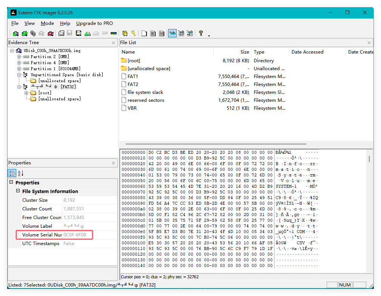The image size is (381, 296).
Task: Toggle Categorized view in Properties panel
Action: click(x=12, y=173)
